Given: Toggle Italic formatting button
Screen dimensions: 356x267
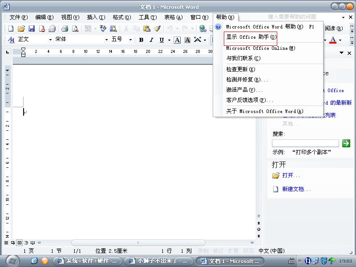Looking at the screenshot, I should coord(151,40).
